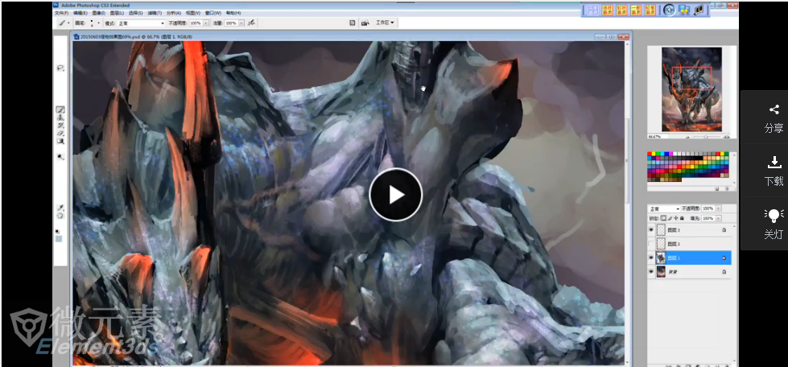The image size is (788, 367).
Task: Open the flow slider arrow
Action: (x=241, y=23)
